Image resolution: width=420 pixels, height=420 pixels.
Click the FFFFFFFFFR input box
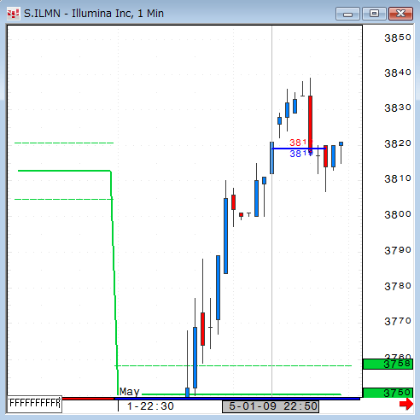(34, 404)
